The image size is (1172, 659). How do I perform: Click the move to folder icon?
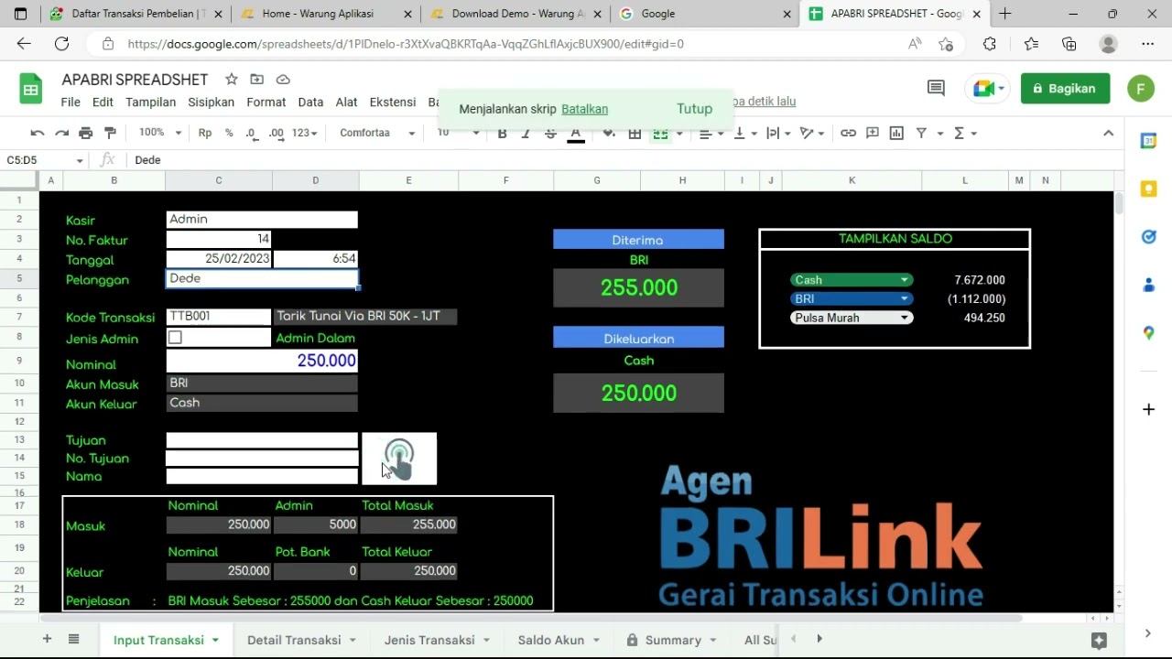coord(257,80)
